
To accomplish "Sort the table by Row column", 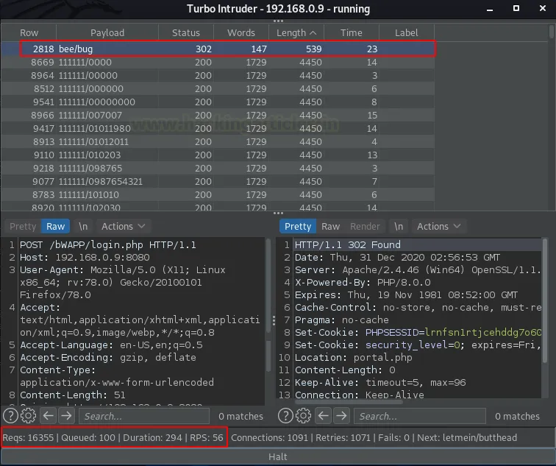I will pos(29,32).
